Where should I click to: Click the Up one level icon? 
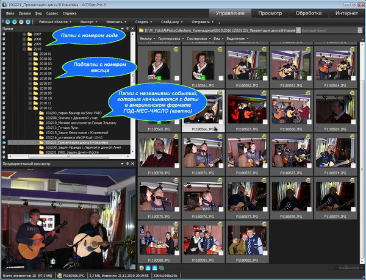click(28, 22)
